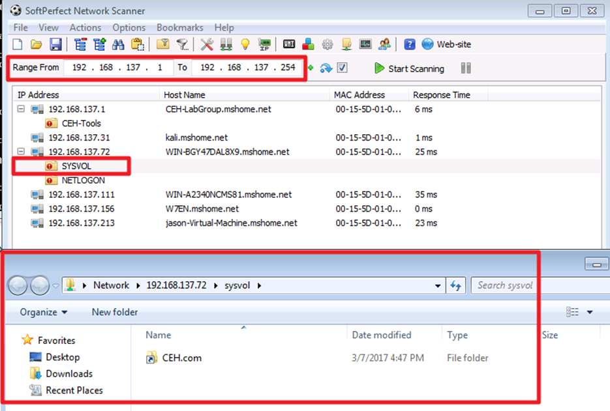Screen dimensions: 610x411
Task: Click New folder button
Action: [x=115, y=313]
